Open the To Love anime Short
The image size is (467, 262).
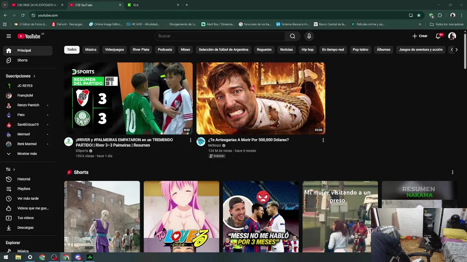click(181, 217)
